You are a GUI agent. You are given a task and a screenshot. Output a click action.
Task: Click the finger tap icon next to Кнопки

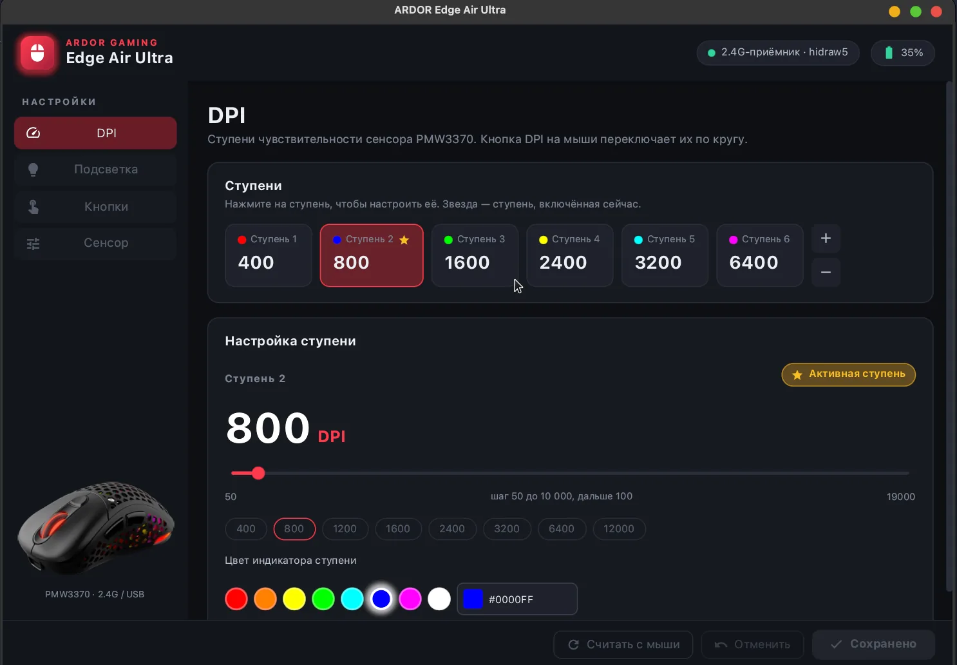click(x=33, y=207)
